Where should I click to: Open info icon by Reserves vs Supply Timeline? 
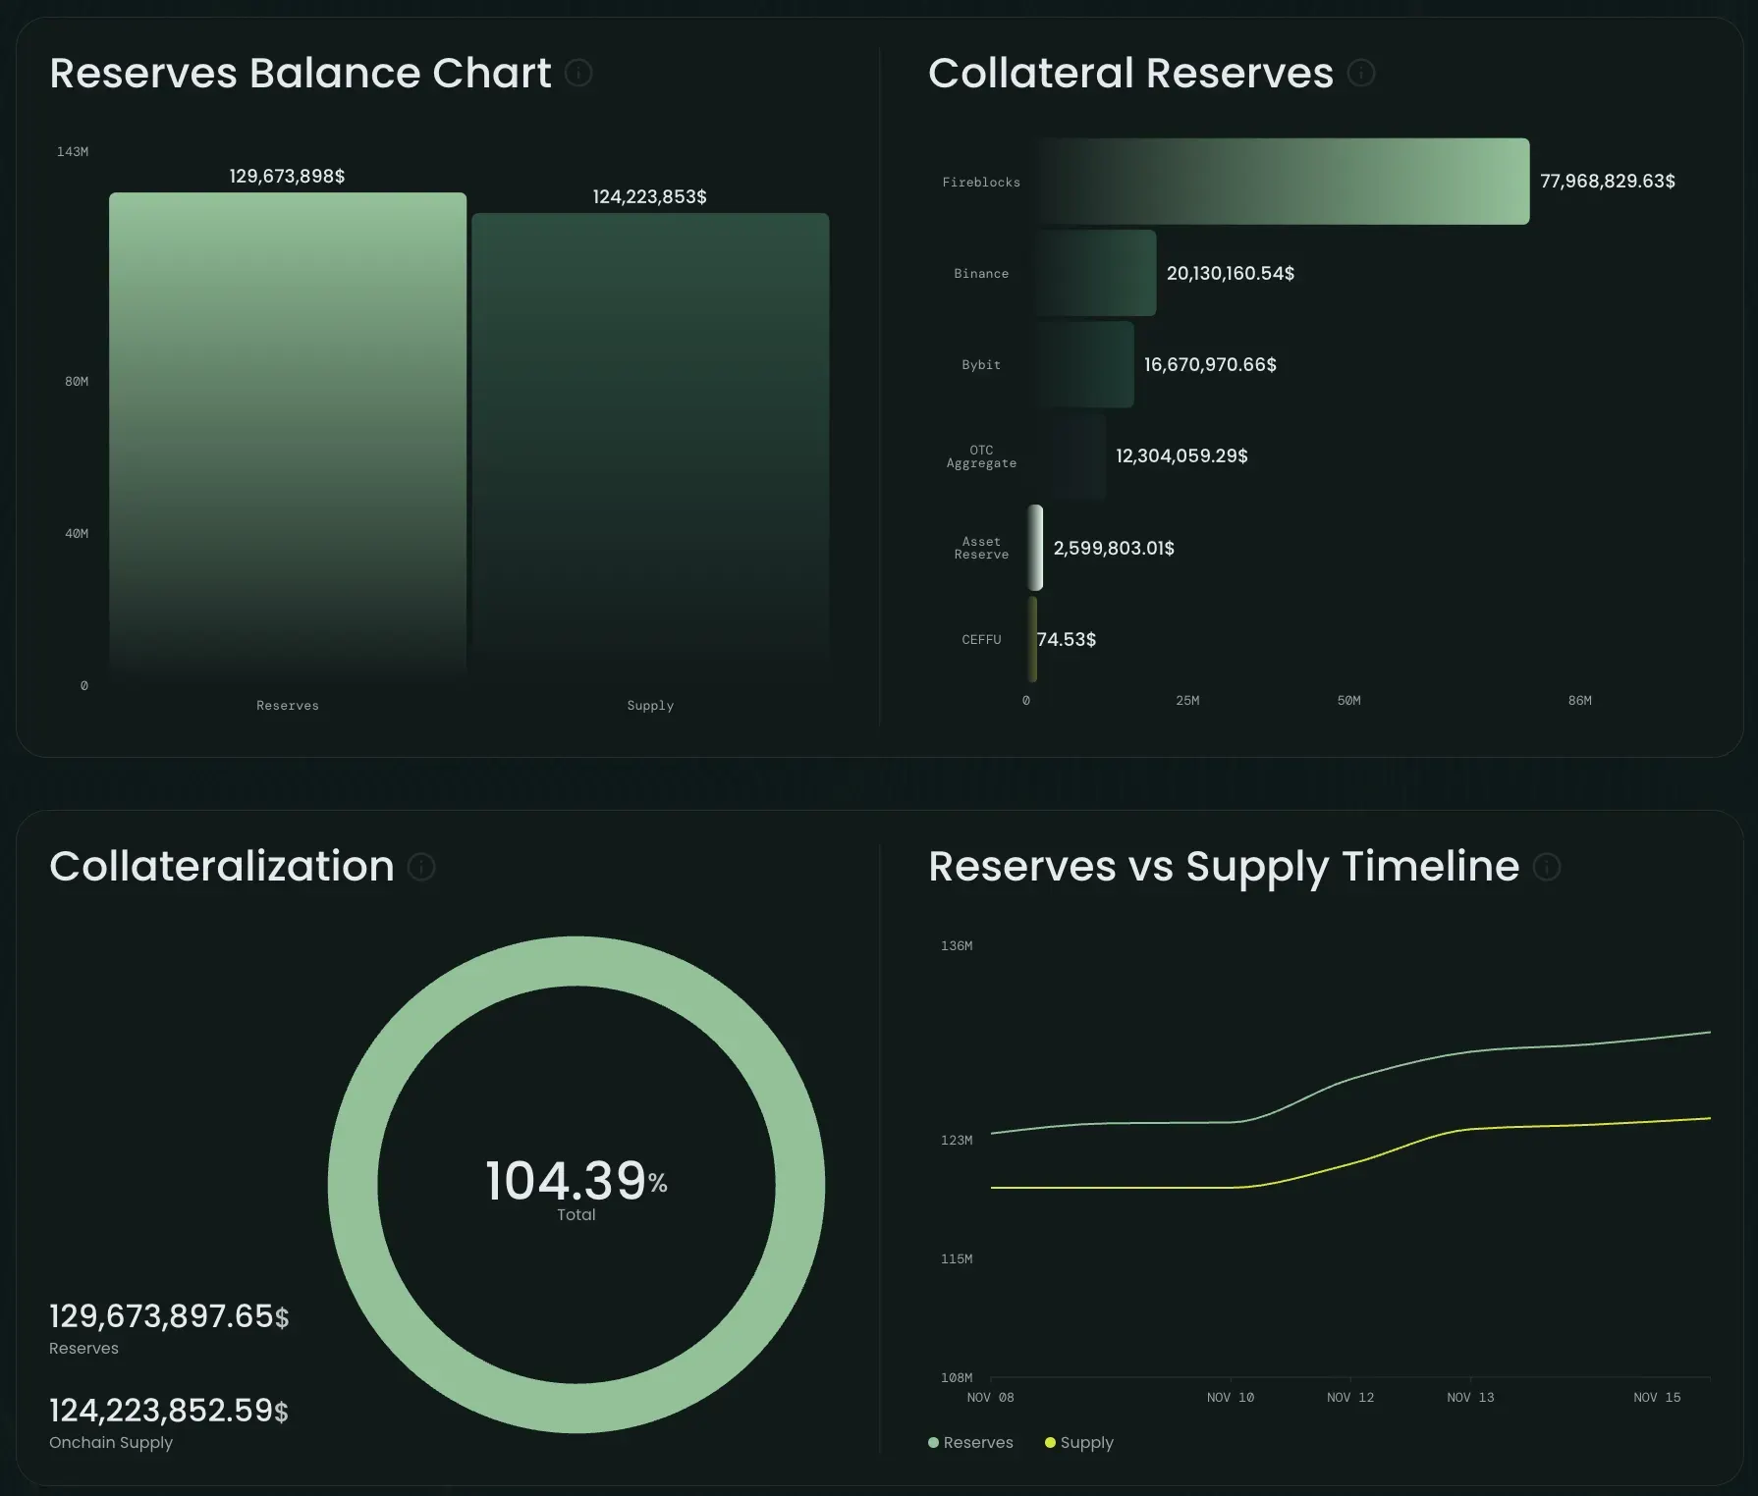(1546, 867)
